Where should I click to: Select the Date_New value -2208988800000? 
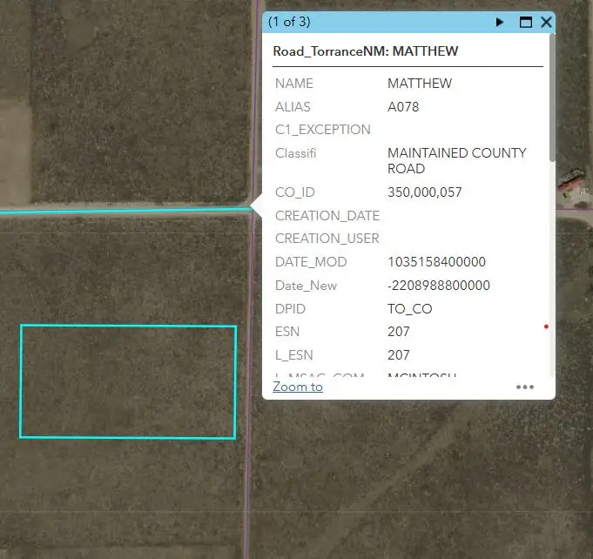[x=439, y=286]
